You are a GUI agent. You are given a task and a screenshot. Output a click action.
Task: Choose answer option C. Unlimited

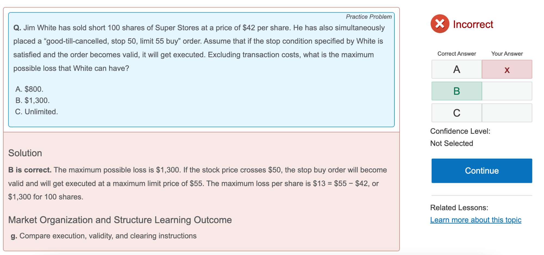[x=36, y=112]
